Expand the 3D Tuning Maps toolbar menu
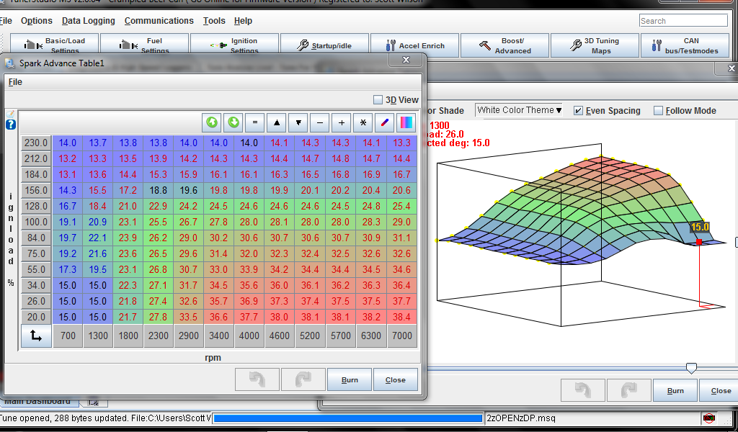Viewport: 738px width, 432px height. point(595,45)
